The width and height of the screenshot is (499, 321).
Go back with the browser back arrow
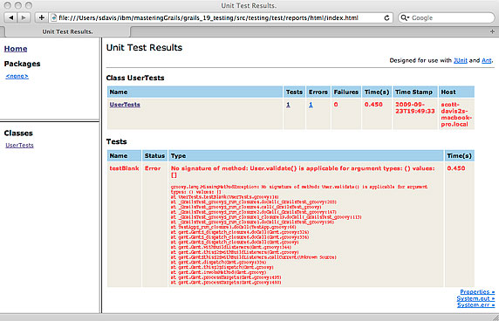coord(11,17)
